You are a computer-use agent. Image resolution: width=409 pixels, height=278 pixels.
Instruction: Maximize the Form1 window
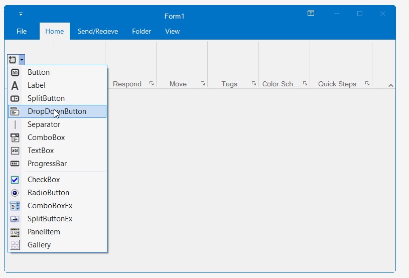[360, 14]
